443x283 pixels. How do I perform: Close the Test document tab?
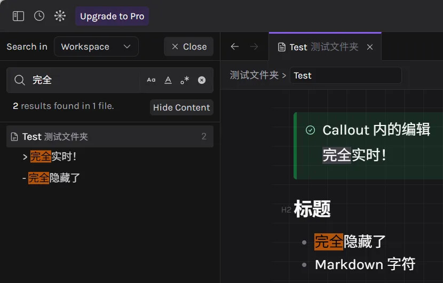coord(370,47)
